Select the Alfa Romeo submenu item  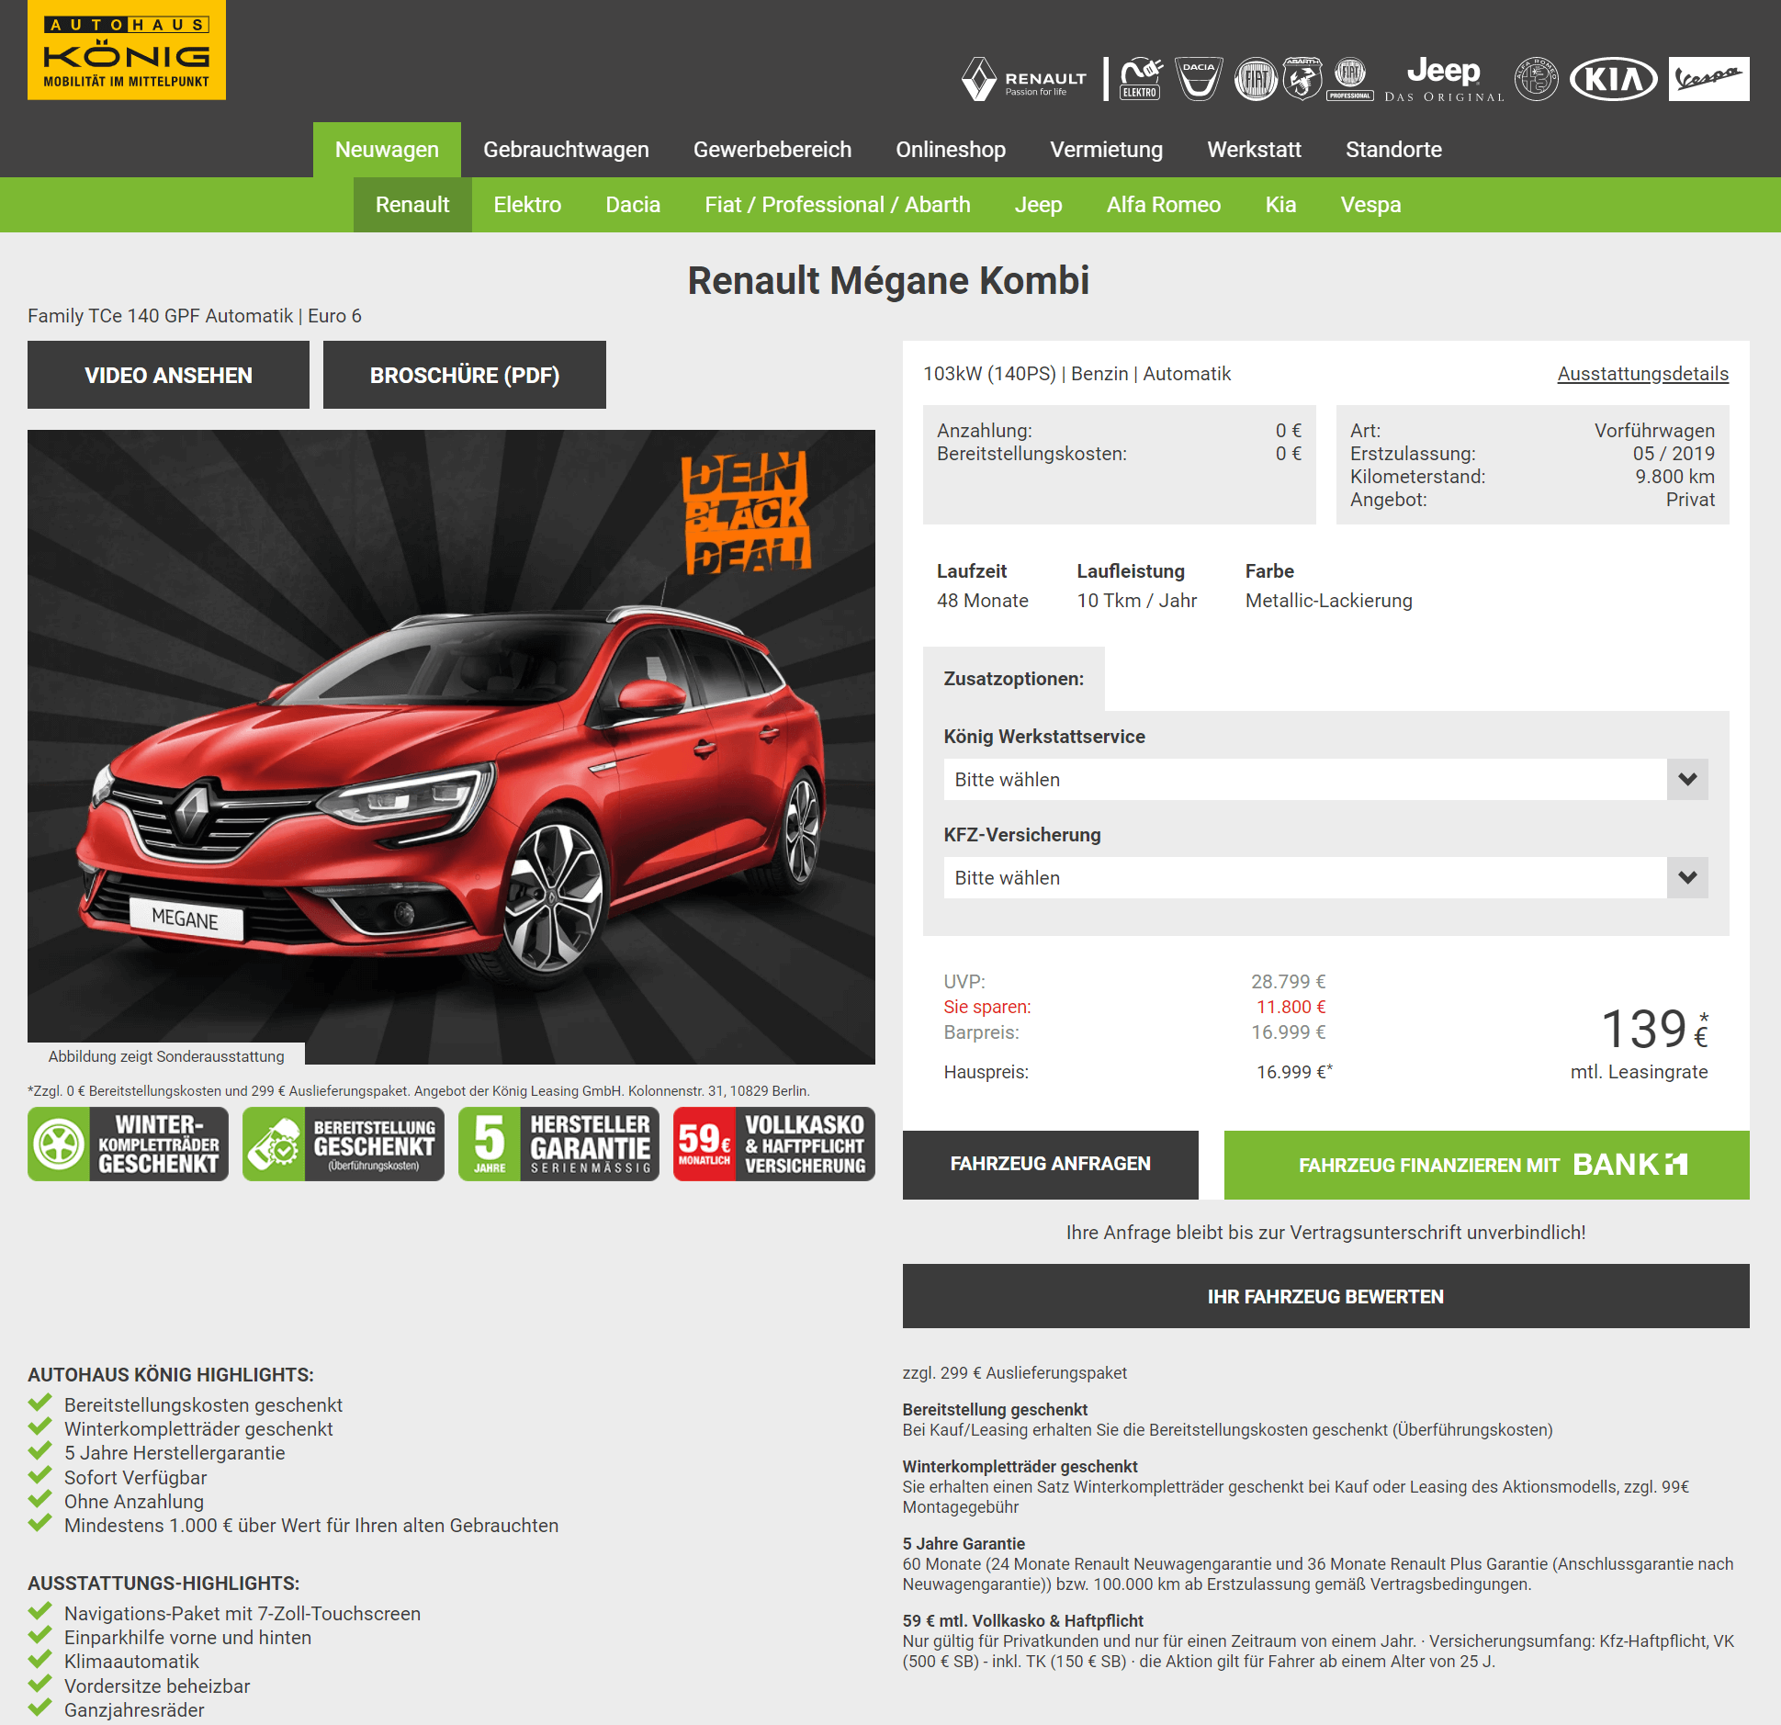tap(1164, 205)
